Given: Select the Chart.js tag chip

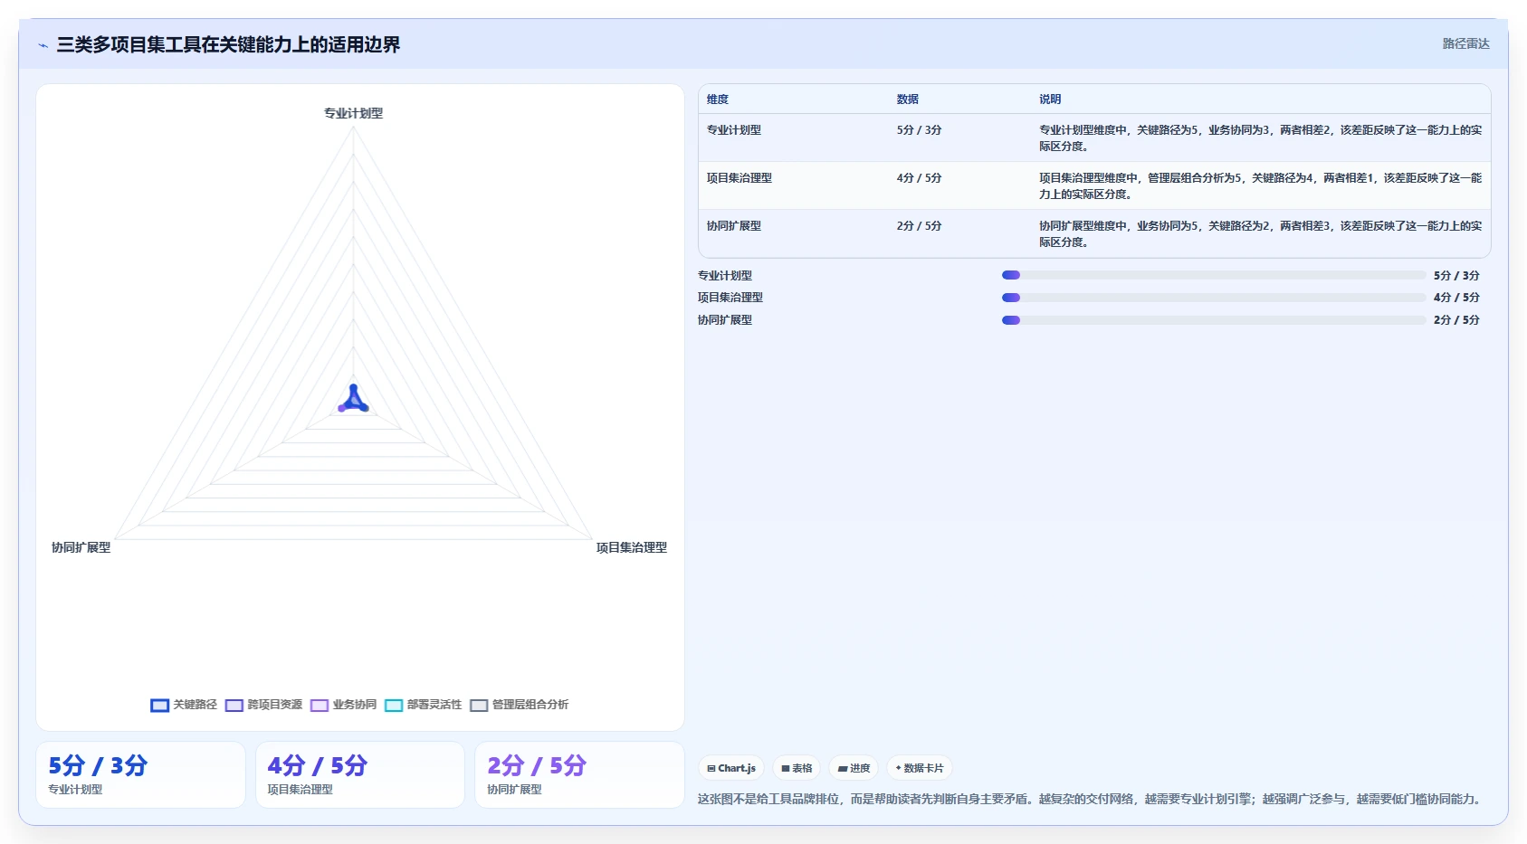Looking at the screenshot, I should tap(731, 768).
